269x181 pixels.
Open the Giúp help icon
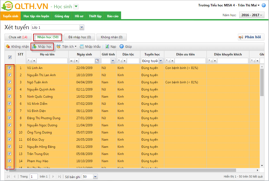point(122,46)
